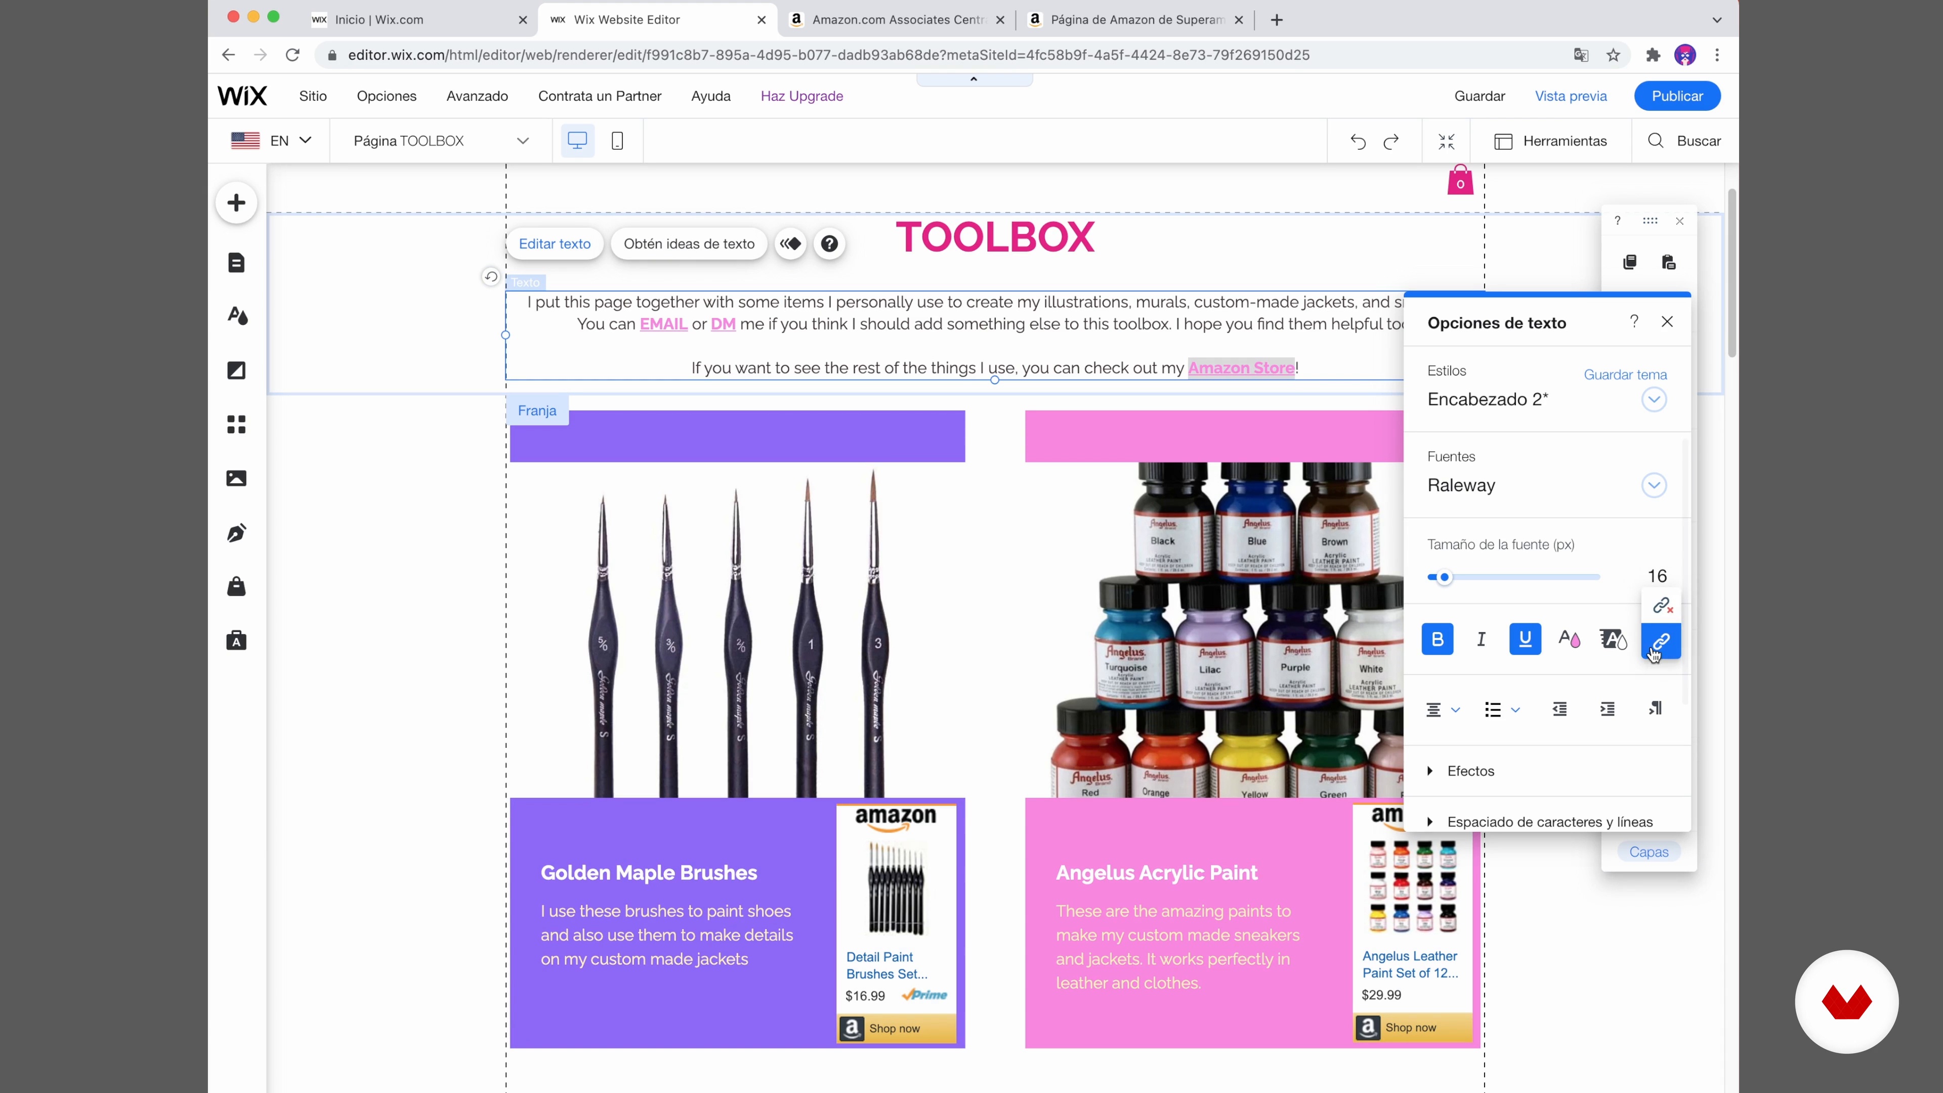Click the Editar texto button
The height and width of the screenshot is (1093, 1943).
pyautogui.click(x=555, y=243)
